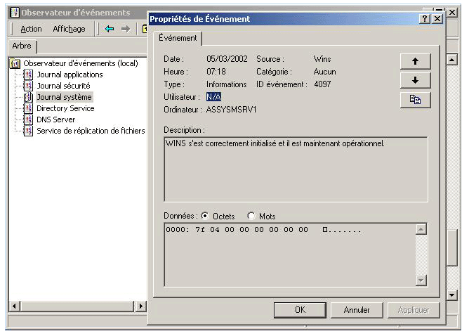
Task: Click the Event Viewer title bar app icon
Action: point(15,12)
